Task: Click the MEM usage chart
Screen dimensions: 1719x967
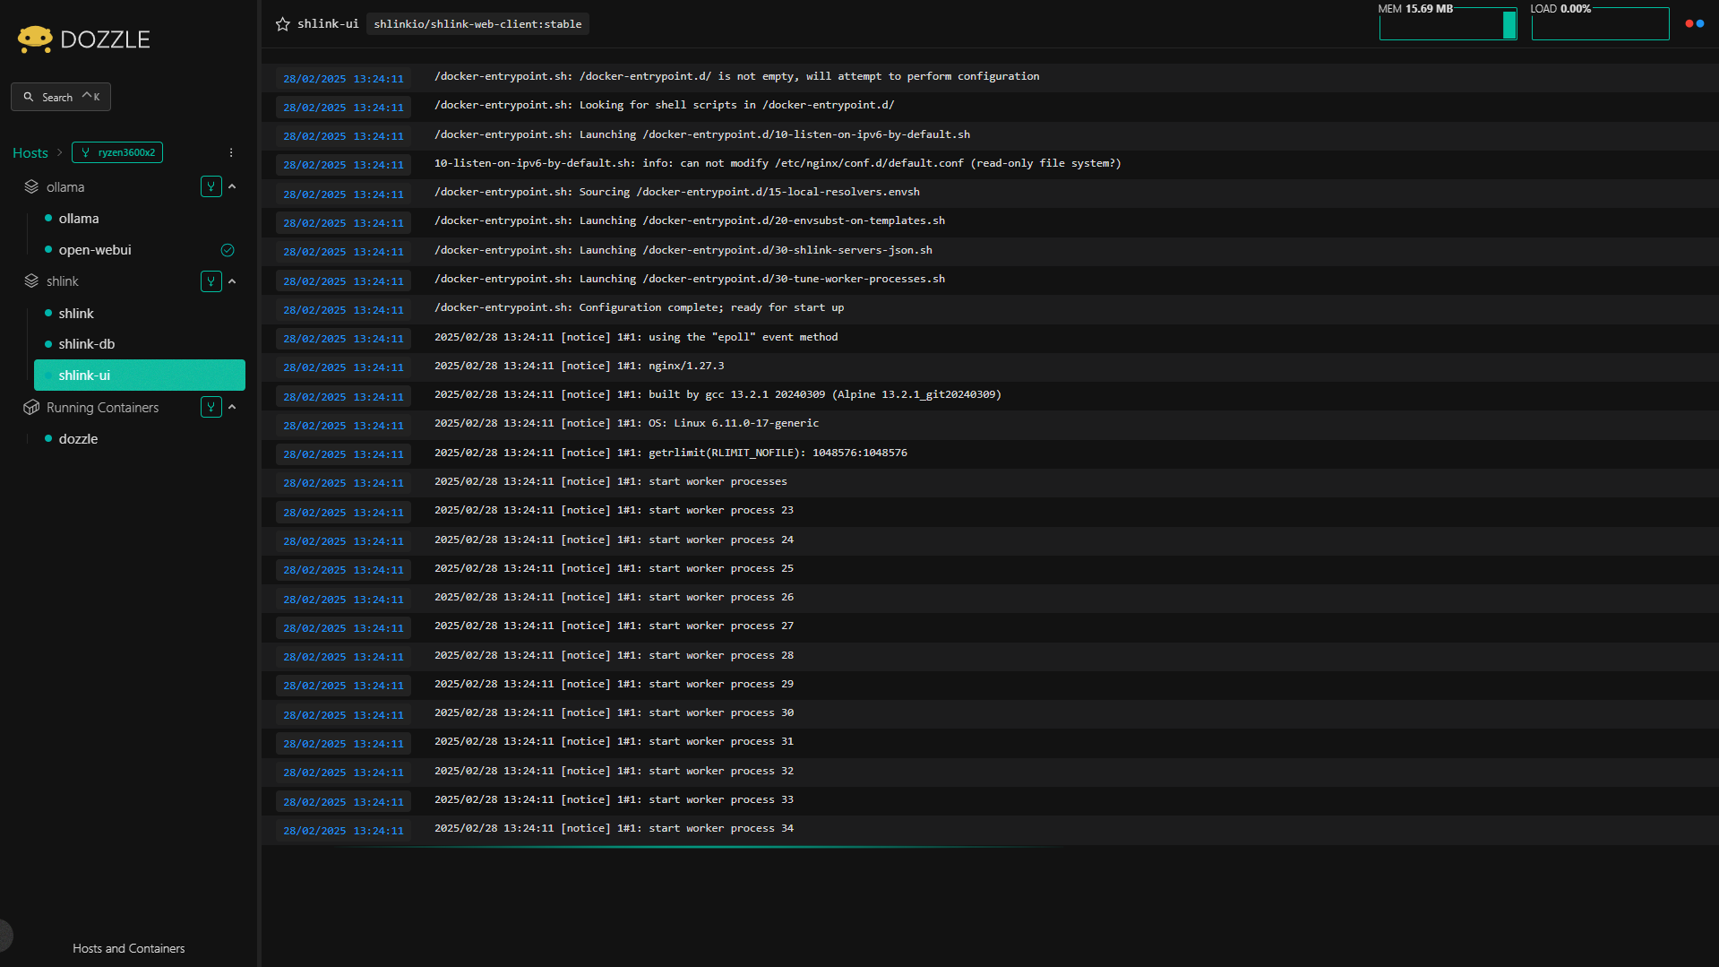Action: click(1448, 23)
